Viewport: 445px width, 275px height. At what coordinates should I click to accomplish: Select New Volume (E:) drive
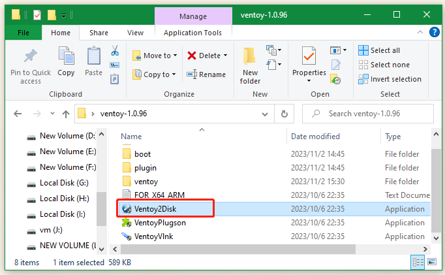tap(61, 152)
